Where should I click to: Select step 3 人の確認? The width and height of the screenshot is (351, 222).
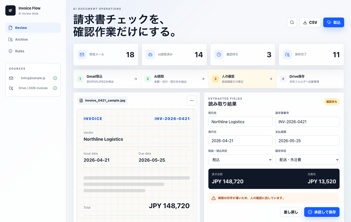242,79
